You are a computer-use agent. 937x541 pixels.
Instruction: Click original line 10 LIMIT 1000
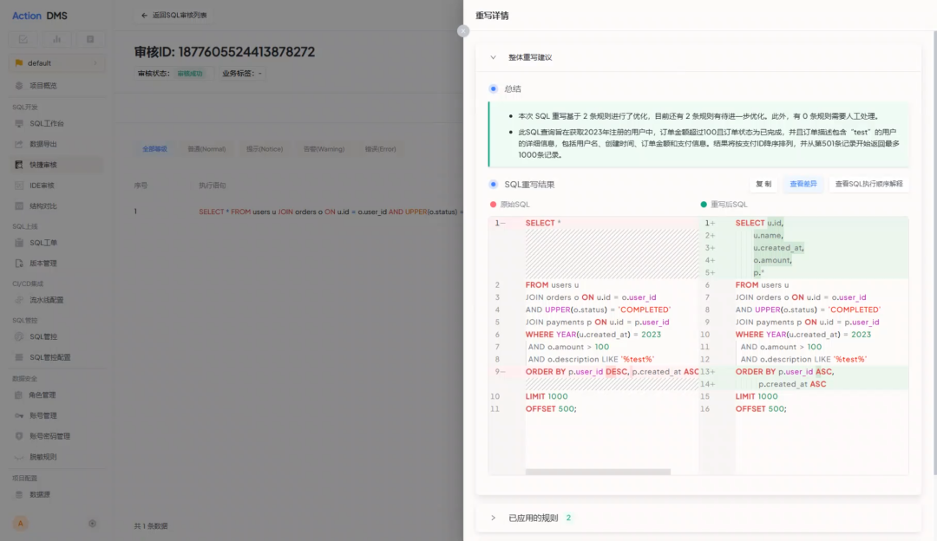tap(547, 396)
